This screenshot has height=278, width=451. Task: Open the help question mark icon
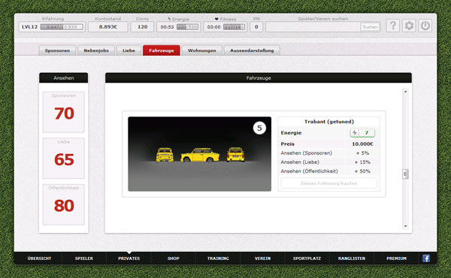393,26
